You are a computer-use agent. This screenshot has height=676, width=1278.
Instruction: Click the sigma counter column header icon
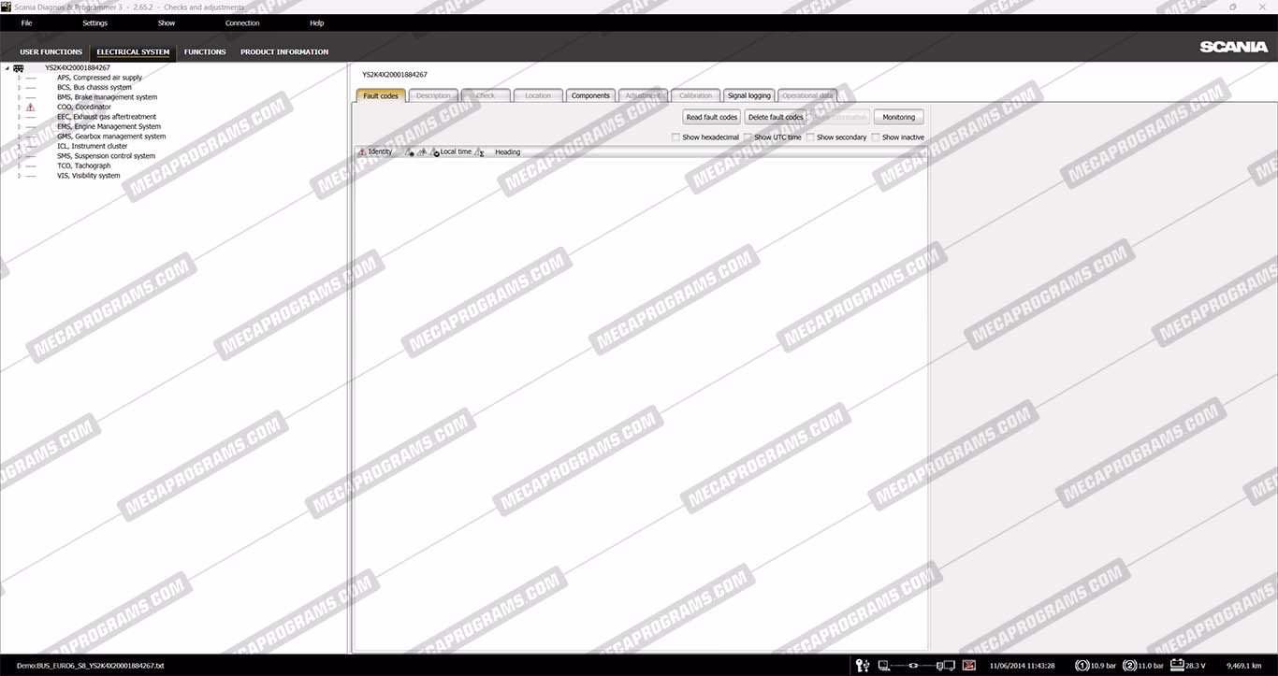(480, 151)
